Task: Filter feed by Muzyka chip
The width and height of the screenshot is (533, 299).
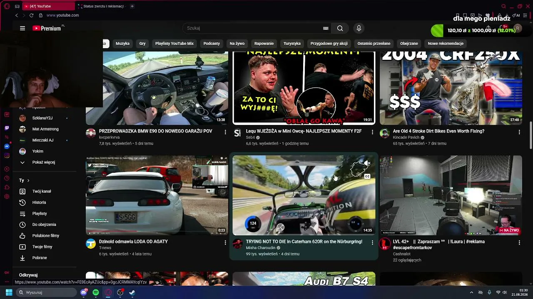Action: coord(122,44)
